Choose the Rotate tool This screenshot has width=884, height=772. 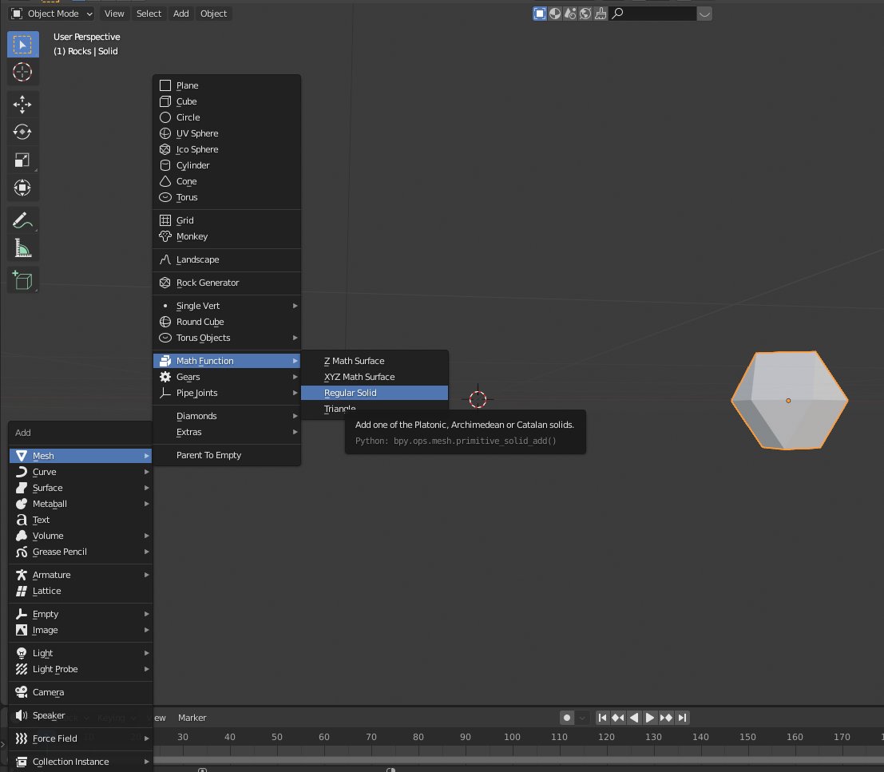click(22, 132)
